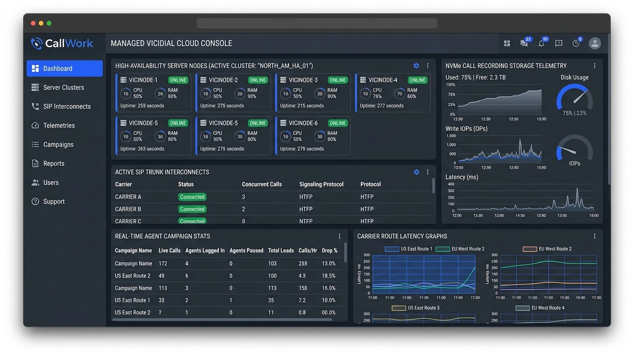Open server nodes panel three-dot menu

pos(428,66)
